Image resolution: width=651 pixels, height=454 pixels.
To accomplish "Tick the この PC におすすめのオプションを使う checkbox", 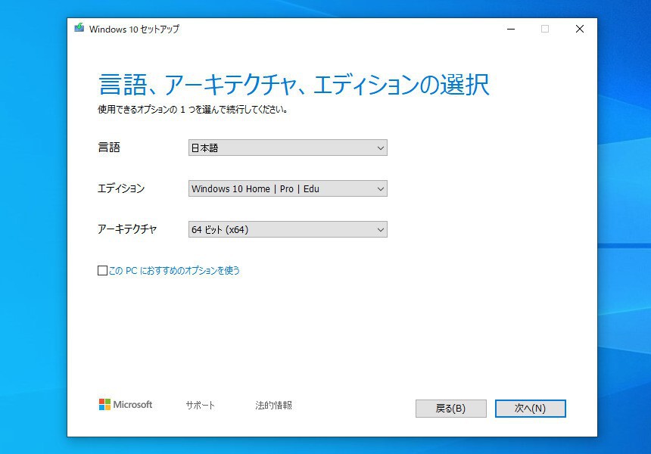I will point(102,271).
